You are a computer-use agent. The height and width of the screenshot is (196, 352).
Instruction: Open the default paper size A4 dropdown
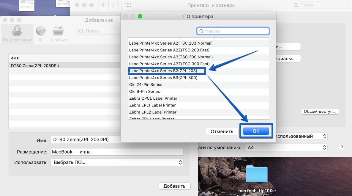pyautogui.click(x=286, y=148)
